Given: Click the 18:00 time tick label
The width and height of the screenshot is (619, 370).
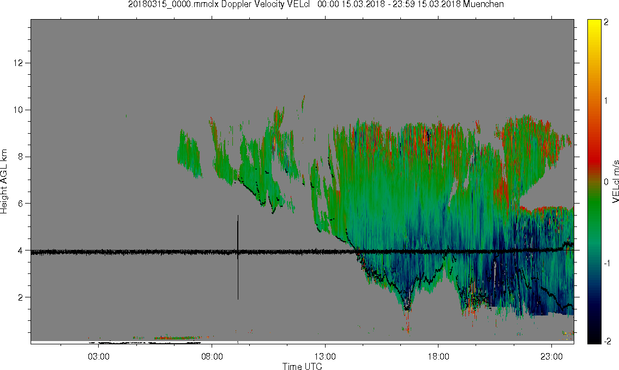Looking at the screenshot, I should click(x=438, y=356).
